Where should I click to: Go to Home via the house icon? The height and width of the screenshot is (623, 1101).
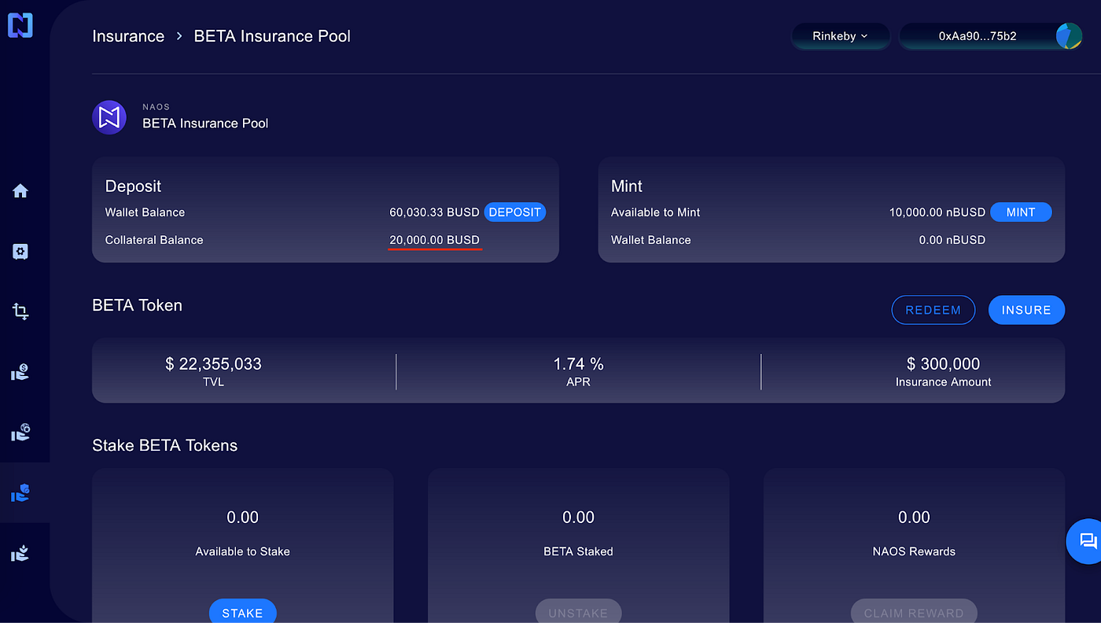click(x=20, y=190)
